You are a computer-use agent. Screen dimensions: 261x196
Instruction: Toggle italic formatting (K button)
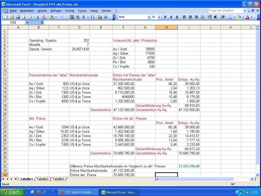(x=171, y=17)
